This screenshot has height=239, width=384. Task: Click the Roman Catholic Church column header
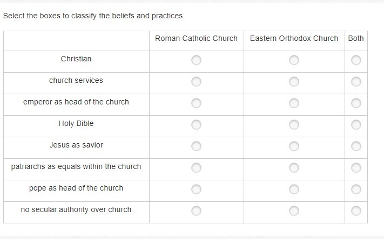(196, 38)
